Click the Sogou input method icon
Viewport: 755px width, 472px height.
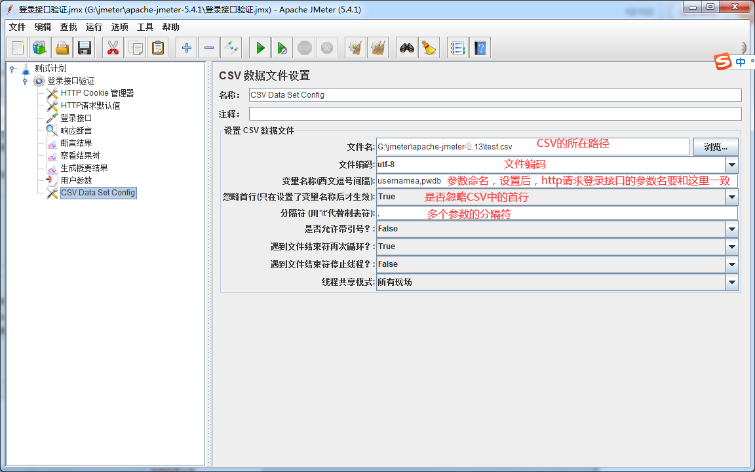(723, 62)
